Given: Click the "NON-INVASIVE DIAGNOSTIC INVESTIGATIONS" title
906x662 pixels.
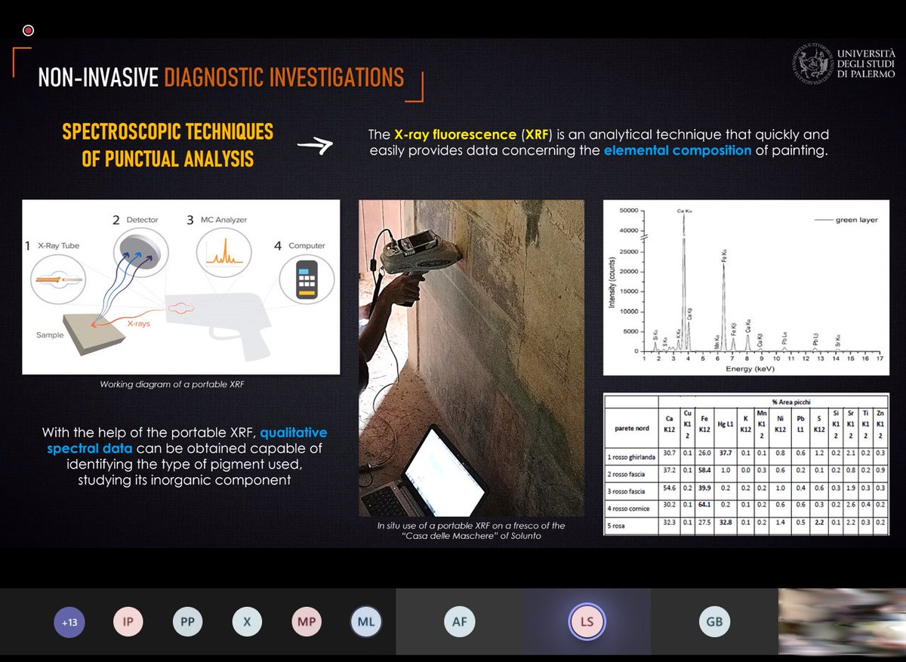Looking at the screenshot, I should pyautogui.click(x=220, y=77).
